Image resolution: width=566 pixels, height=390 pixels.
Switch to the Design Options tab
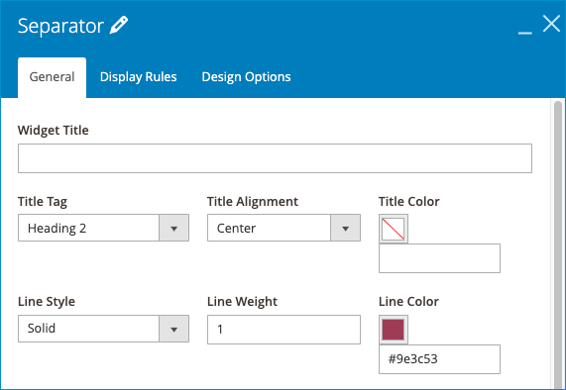pos(246,77)
